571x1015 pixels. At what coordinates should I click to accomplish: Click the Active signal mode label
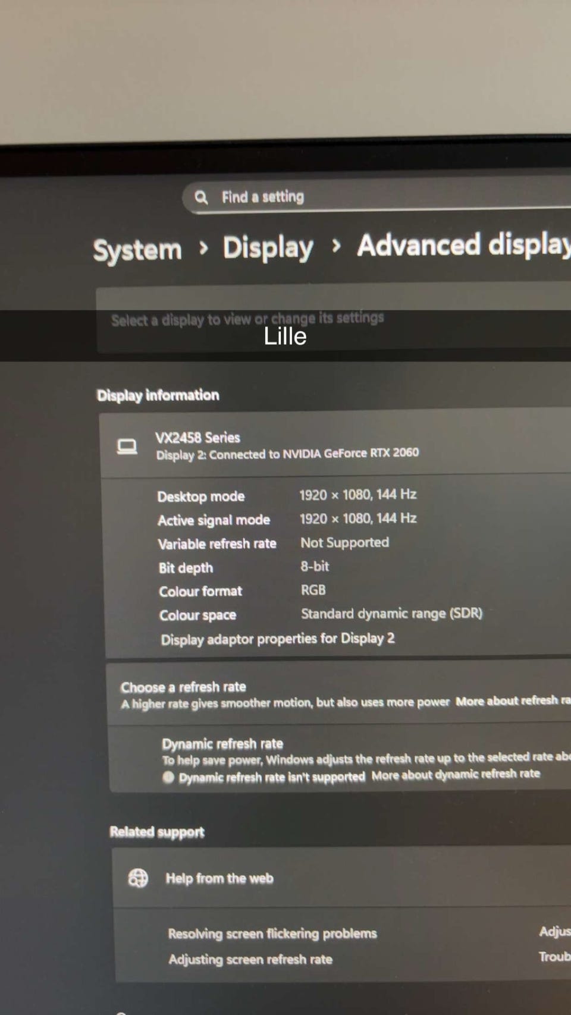[x=214, y=520]
